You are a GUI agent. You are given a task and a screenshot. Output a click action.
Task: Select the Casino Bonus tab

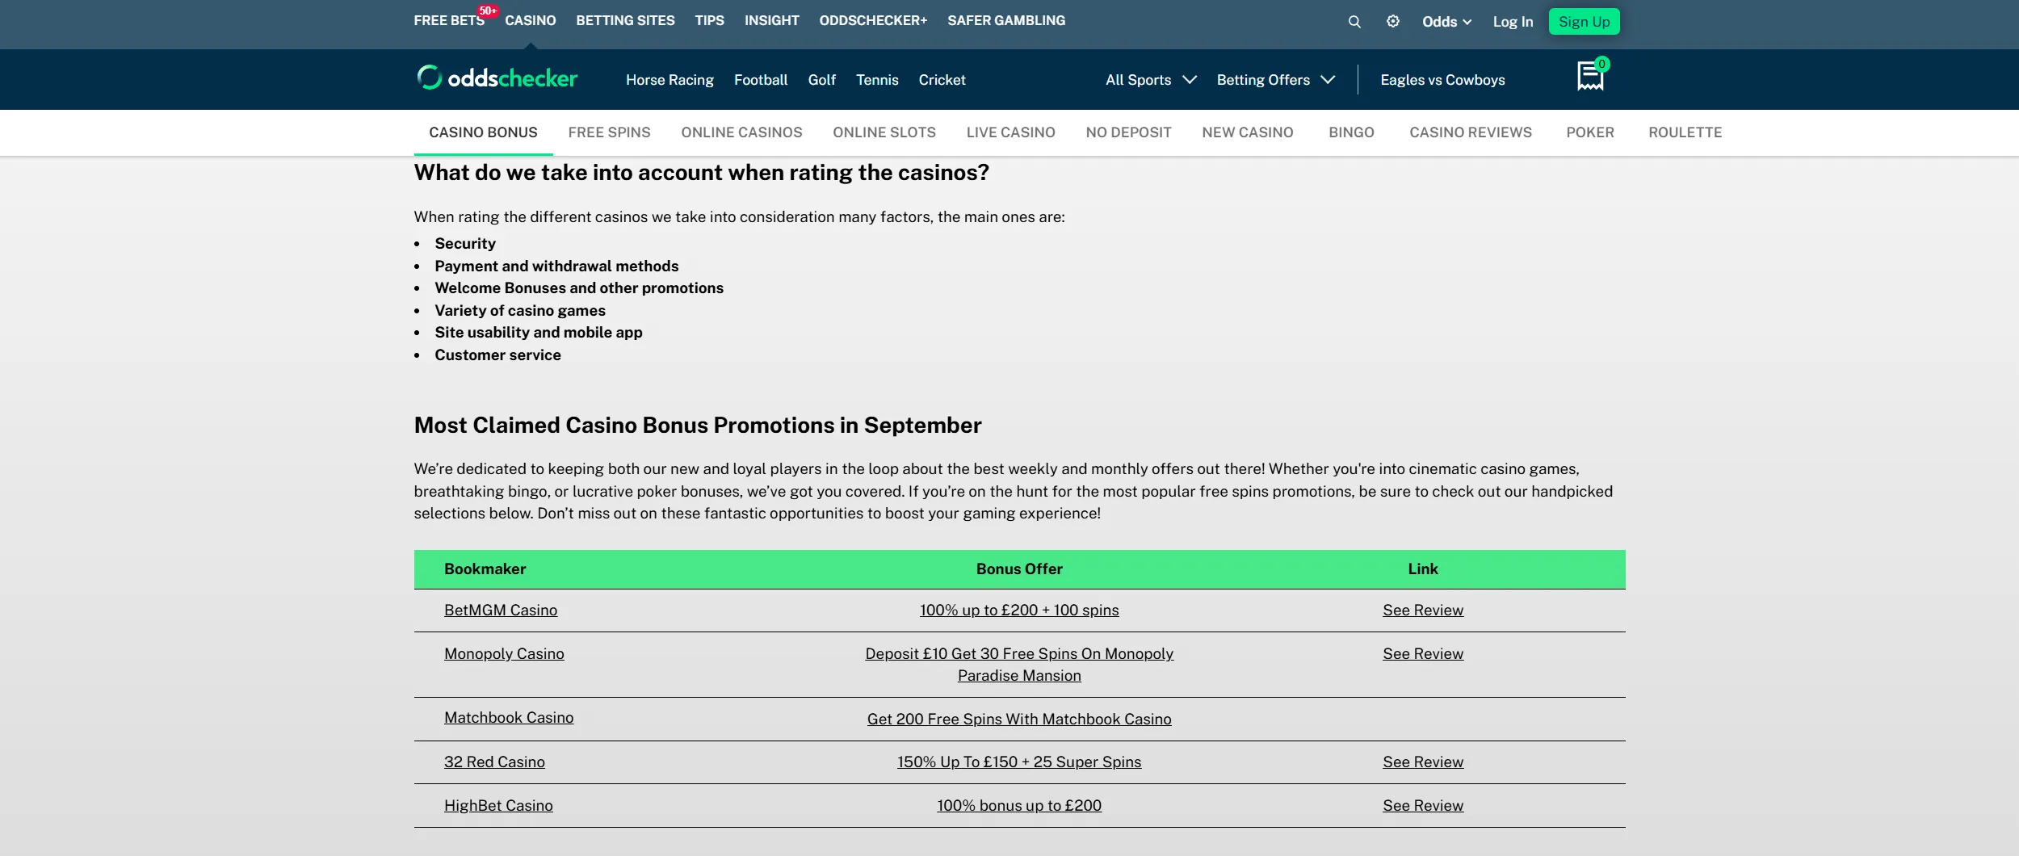[x=483, y=132]
